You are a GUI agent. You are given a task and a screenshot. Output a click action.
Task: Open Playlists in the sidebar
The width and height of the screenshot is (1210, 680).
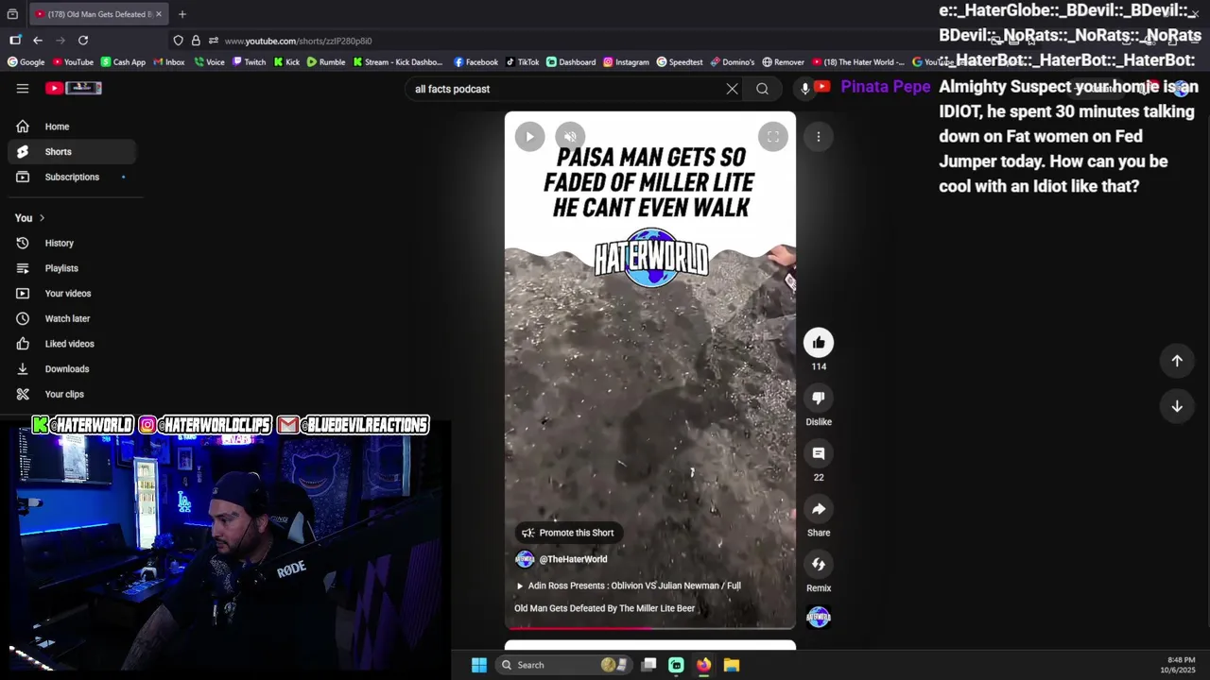coord(72,268)
